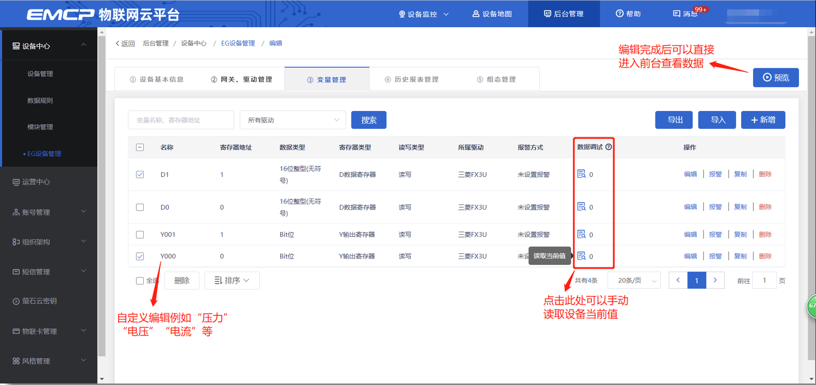Click the read-value icon in D0 row
The image size is (816, 385).
point(581,207)
